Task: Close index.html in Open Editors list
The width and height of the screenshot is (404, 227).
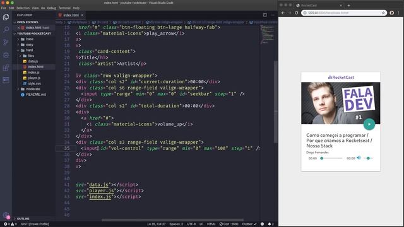Action: tap(18, 28)
